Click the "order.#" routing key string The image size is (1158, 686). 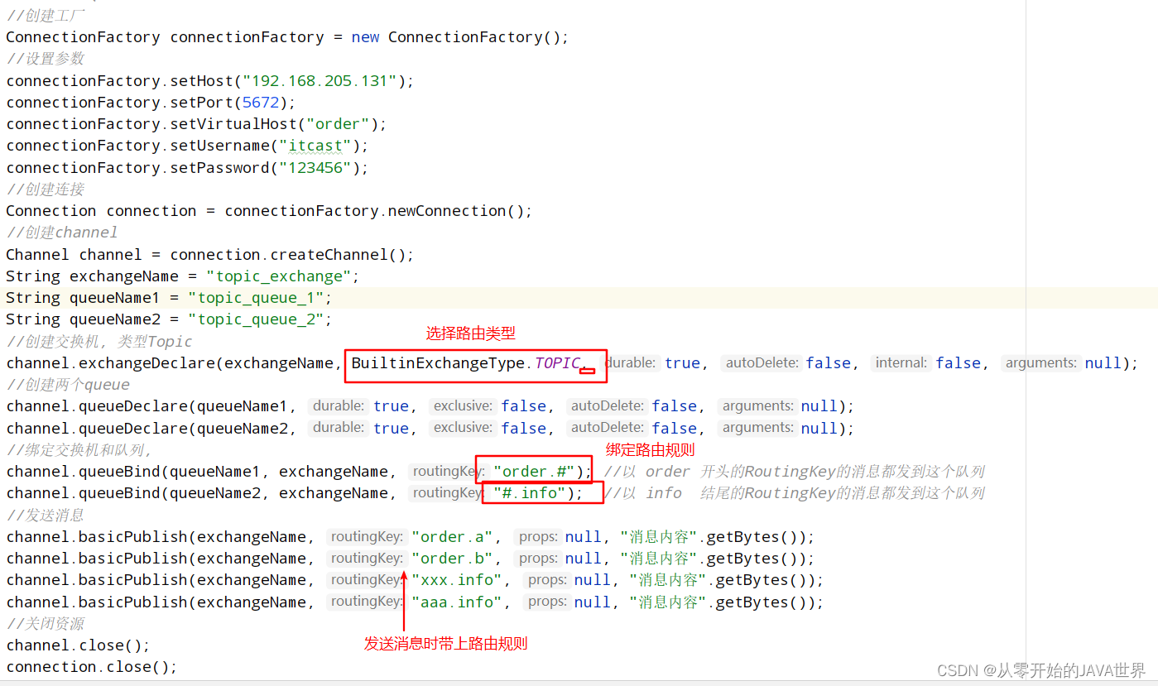[x=534, y=471]
